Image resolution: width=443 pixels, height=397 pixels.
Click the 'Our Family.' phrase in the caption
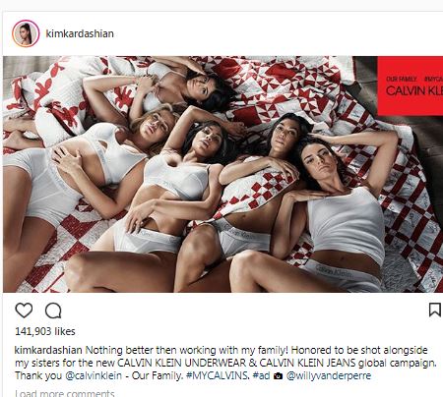point(158,375)
